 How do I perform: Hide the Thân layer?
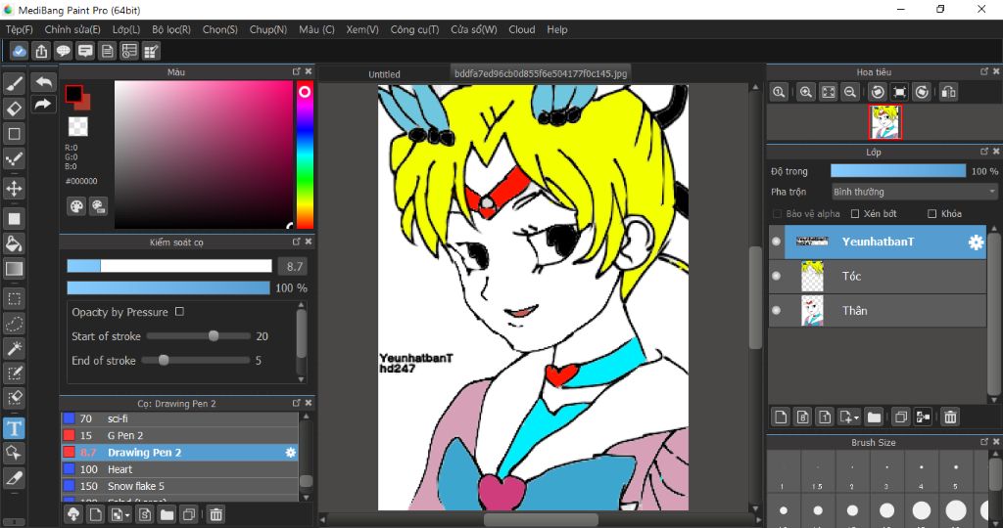tap(776, 310)
